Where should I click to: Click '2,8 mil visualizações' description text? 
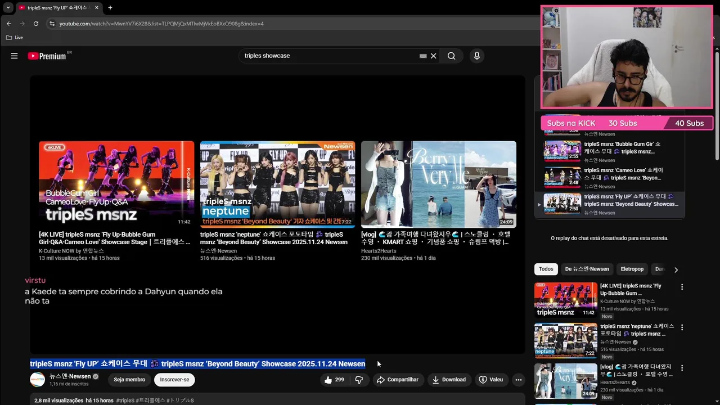(x=59, y=400)
